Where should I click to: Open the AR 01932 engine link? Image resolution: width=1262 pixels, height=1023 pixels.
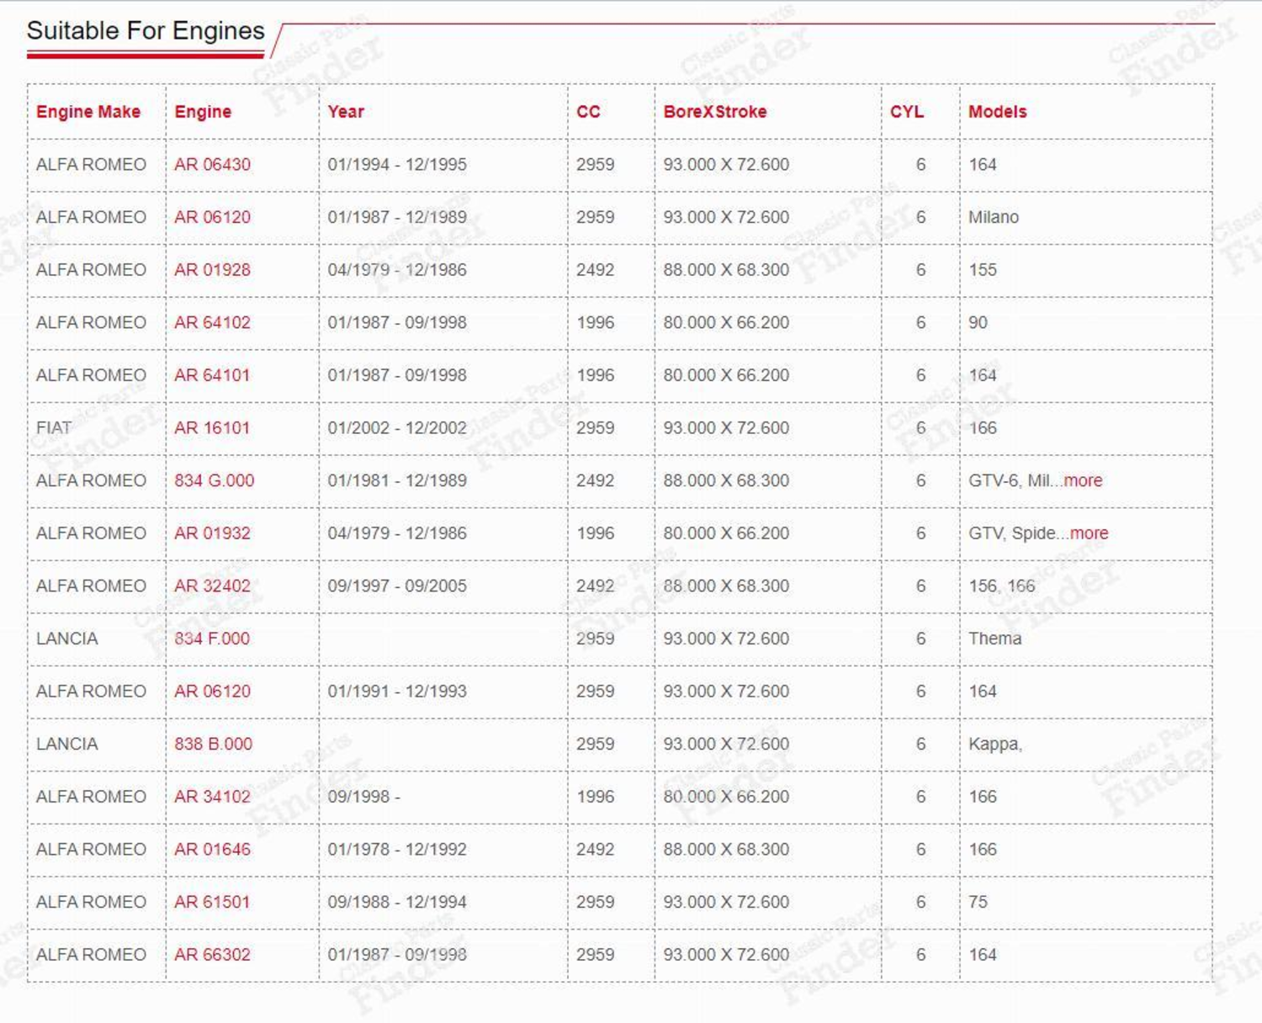click(x=212, y=533)
